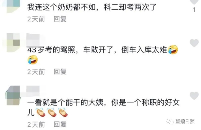Tap the last clapping hands emoji
Viewport: 201px width, 130px height.
[63, 112]
